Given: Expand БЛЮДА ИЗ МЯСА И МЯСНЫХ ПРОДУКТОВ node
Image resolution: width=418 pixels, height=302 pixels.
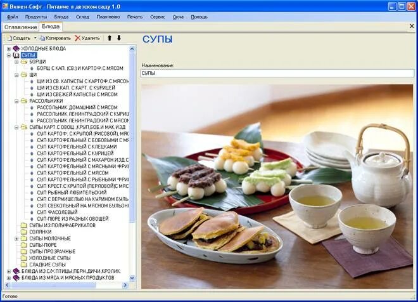Looking at the screenshot, I should point(9,278).
